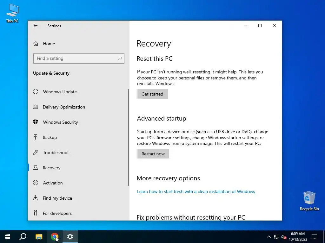325x243 pixels.
Task: Click the magnifier icon in the search box
Action: pos(120,59)
